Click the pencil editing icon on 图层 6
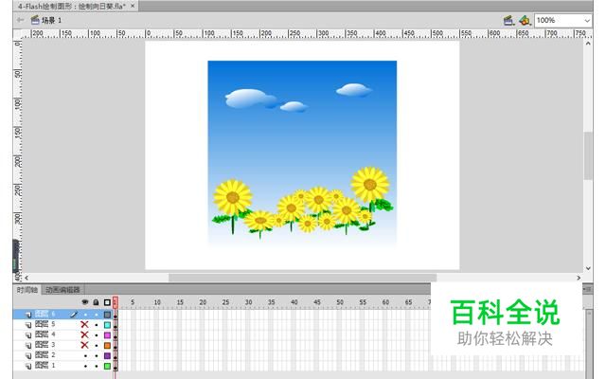Viewport: 606px width, 379px height. (74, 315)
